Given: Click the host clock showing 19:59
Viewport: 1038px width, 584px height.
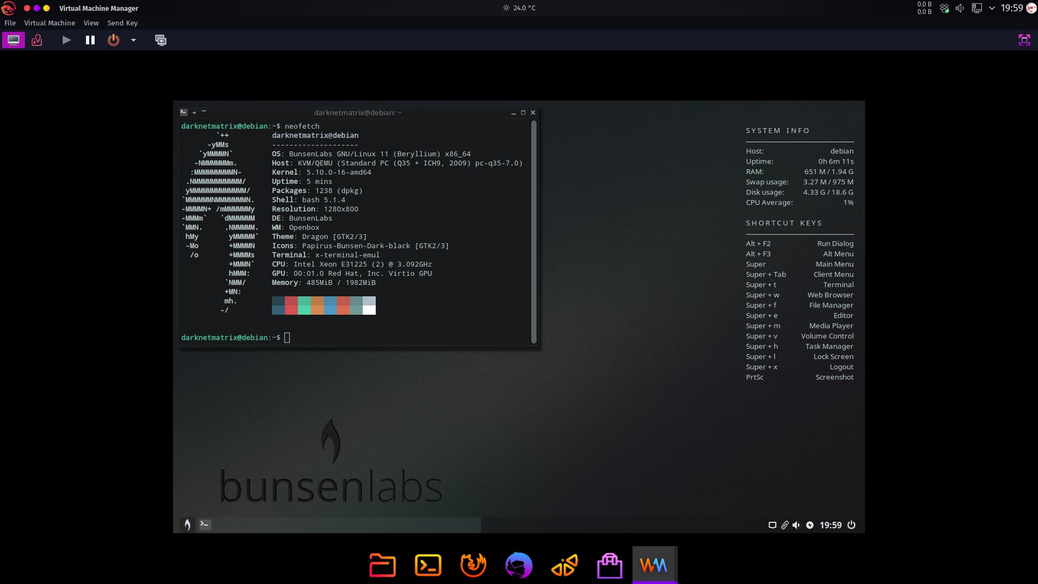Looking at the screenshot, I should coord(1012,8).
